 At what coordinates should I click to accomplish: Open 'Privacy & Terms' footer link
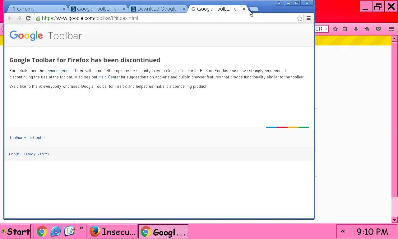pyautogui.click(x=36, y=154)
